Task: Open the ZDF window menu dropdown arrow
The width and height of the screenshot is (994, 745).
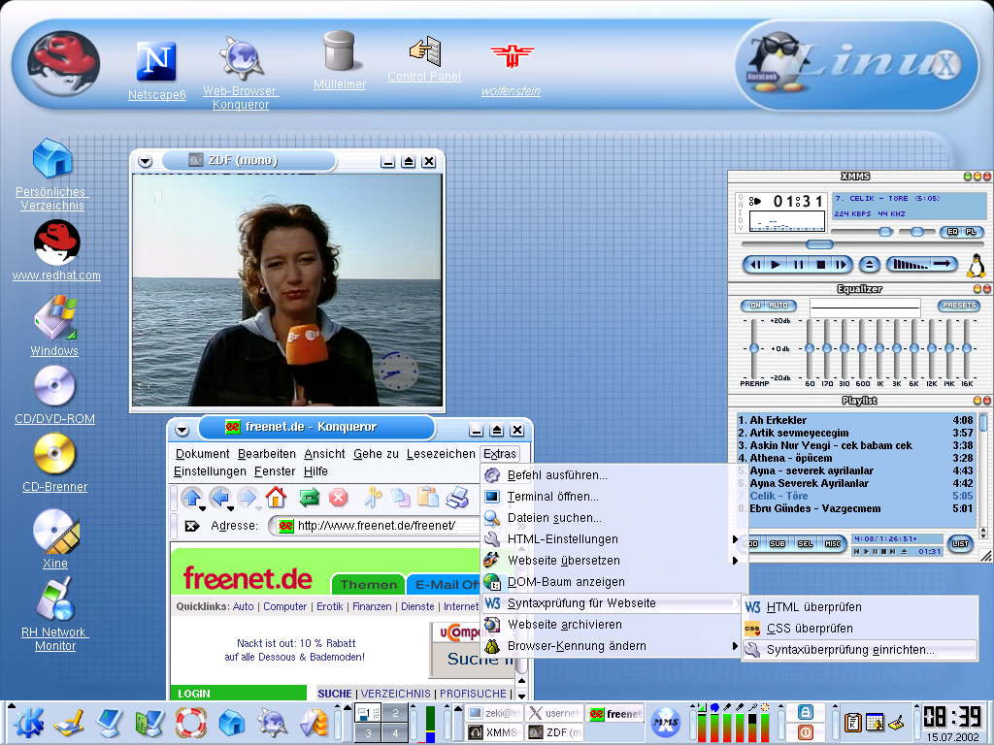Action: click(x=146, y=162)
